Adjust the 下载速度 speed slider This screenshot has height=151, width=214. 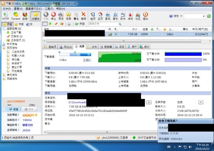[x=75, y=55]
